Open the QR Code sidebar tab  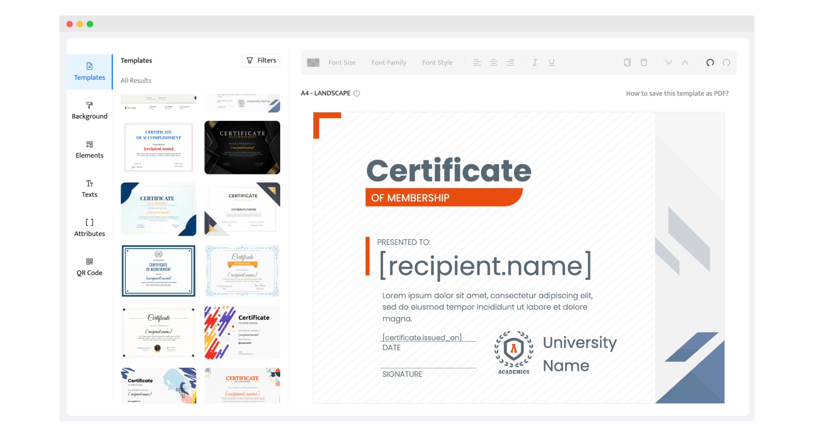click(x=89, y=267)
